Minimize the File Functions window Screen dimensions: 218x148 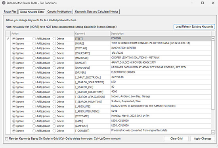(x=192, y=3)
